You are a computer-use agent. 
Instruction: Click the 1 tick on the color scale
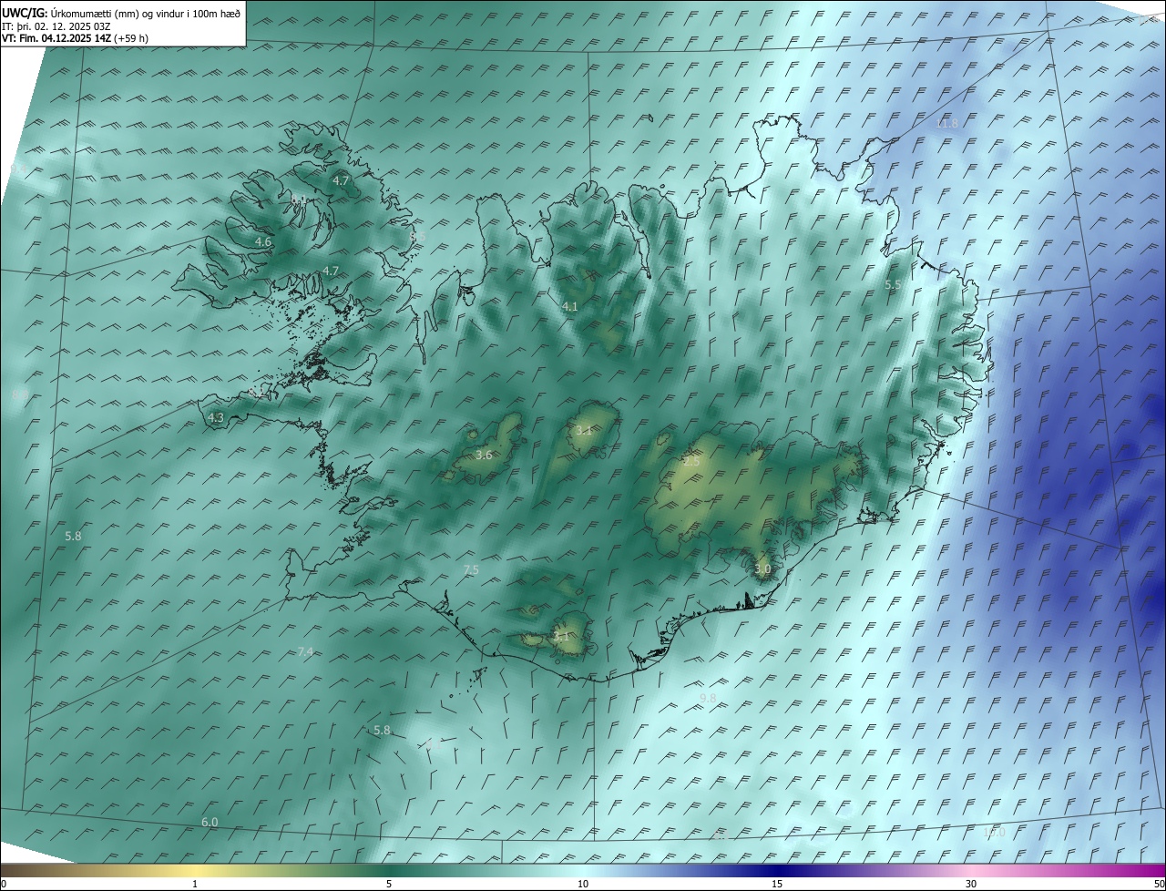point(195,884)
